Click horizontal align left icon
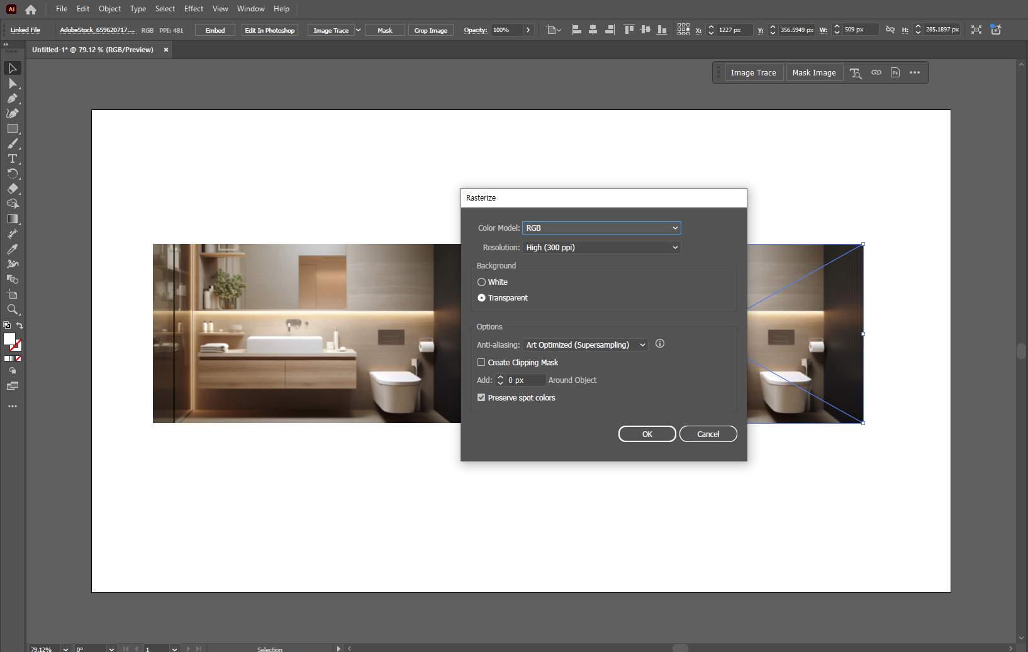Image resolution: width=1028 pixels, height=652 pixels. tap(576, 30)
